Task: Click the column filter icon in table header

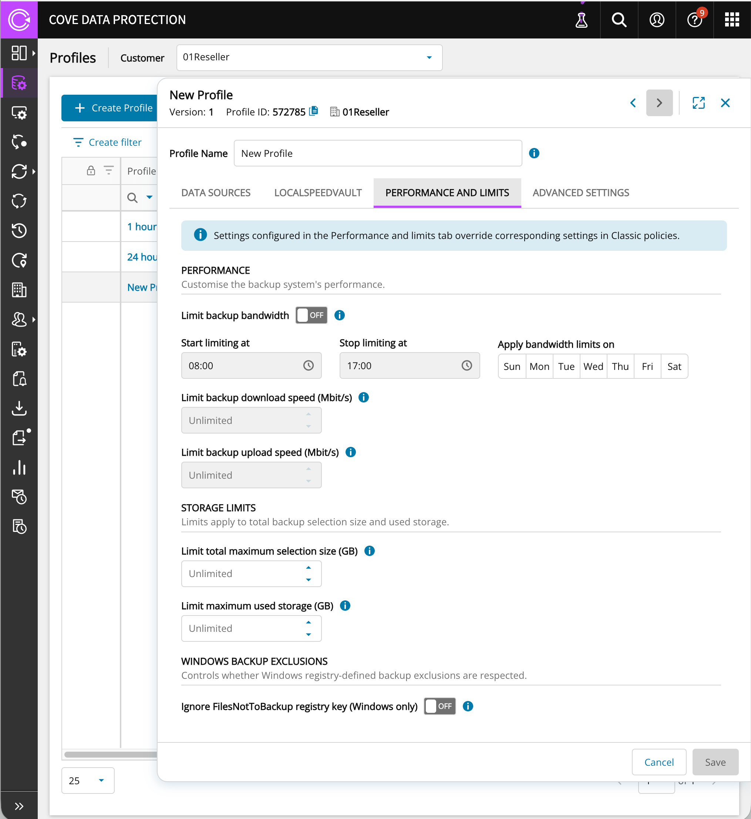Action: 108,170
